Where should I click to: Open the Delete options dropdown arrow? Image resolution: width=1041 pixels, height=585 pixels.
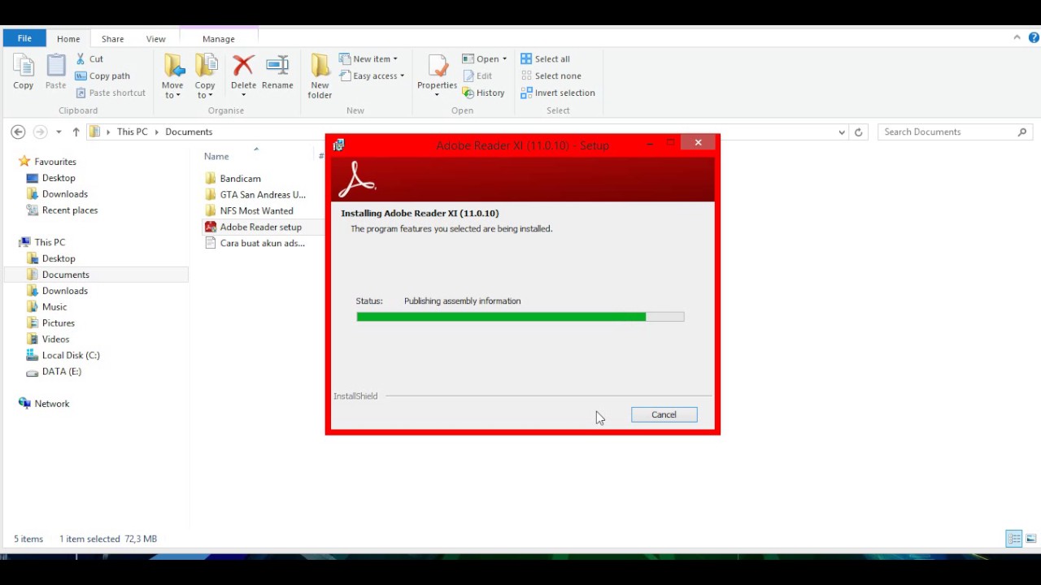click(x=243, y=95)
